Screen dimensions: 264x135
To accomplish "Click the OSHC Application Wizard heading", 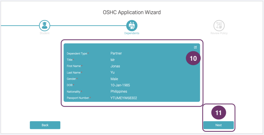I will coord(132,12).
